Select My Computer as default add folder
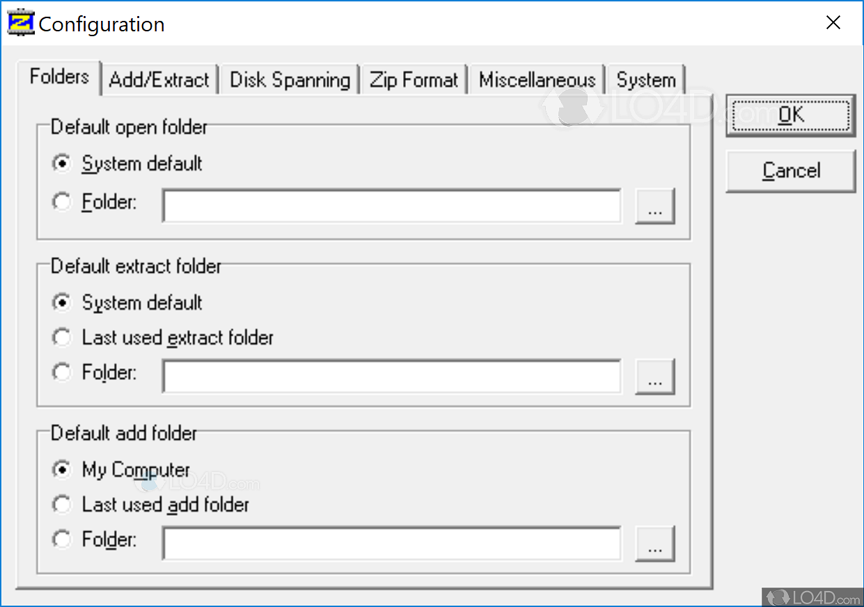Viewport: 864px width, 607px height. coord(62,470)
